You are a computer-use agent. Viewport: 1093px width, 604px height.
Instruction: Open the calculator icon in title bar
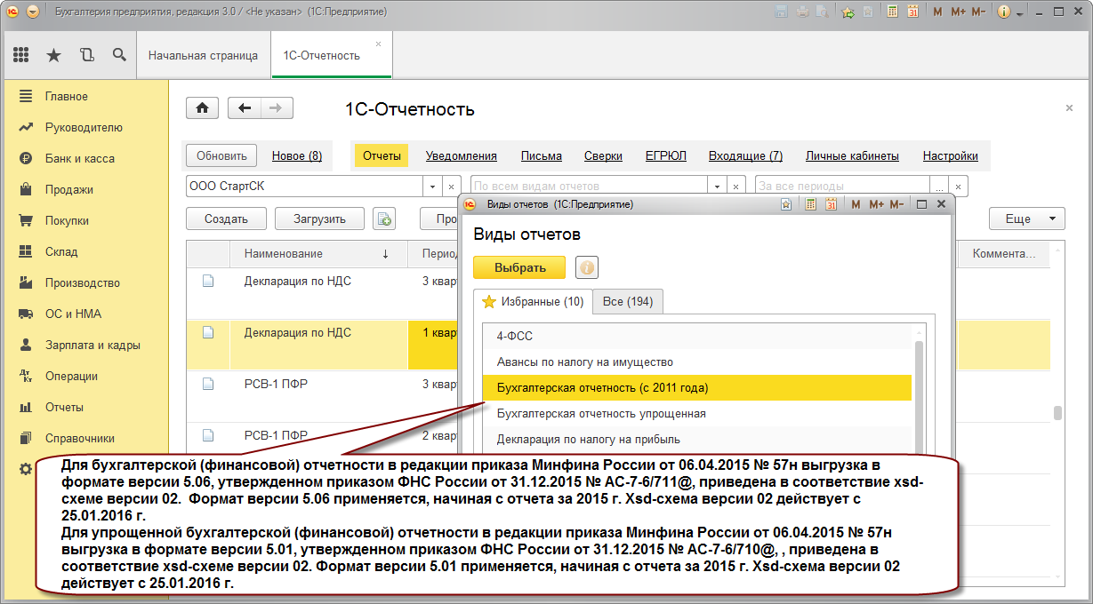pos(892,12)
